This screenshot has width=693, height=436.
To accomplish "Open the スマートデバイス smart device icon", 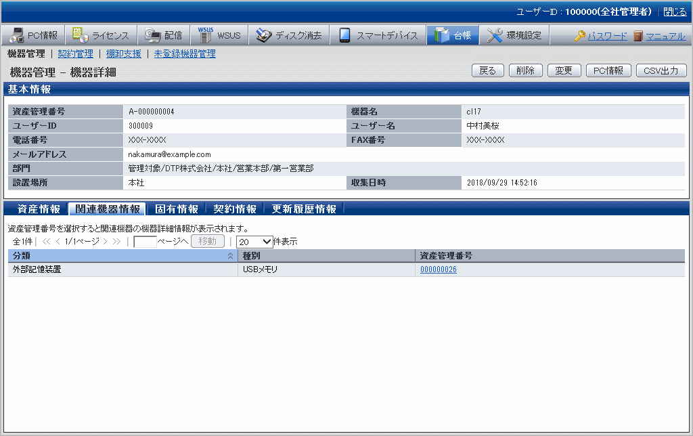I will point(344,35).
